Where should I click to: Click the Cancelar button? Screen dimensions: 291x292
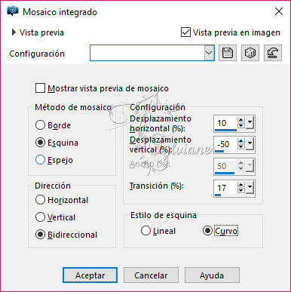pyautogui.click(x=151, y=275)
